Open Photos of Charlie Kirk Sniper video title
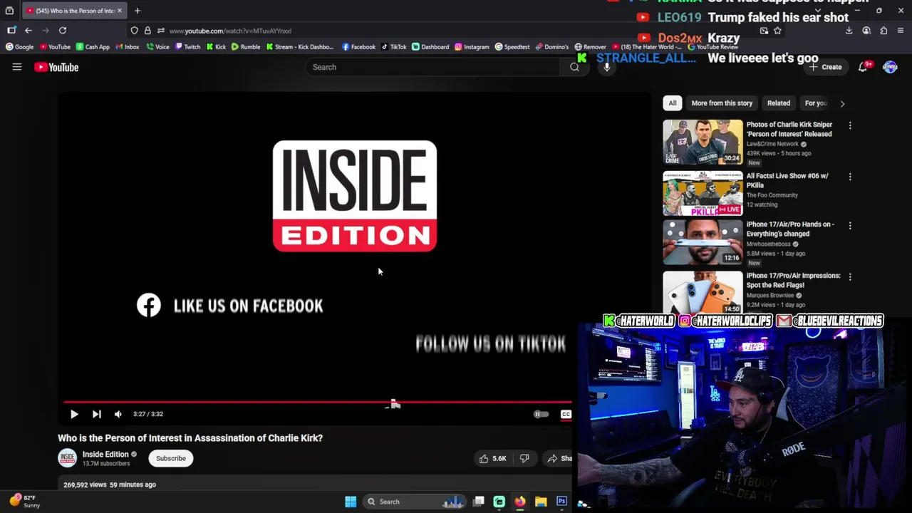The image size is (912, 513). (789, 129)
